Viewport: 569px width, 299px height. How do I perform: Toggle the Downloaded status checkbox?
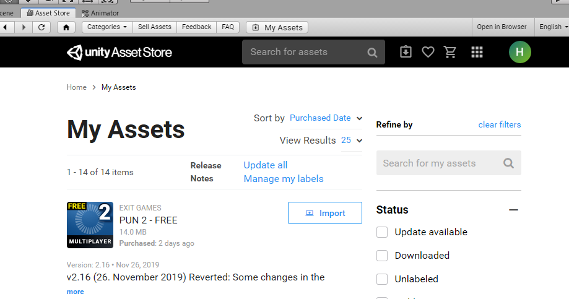click(382, 256)
